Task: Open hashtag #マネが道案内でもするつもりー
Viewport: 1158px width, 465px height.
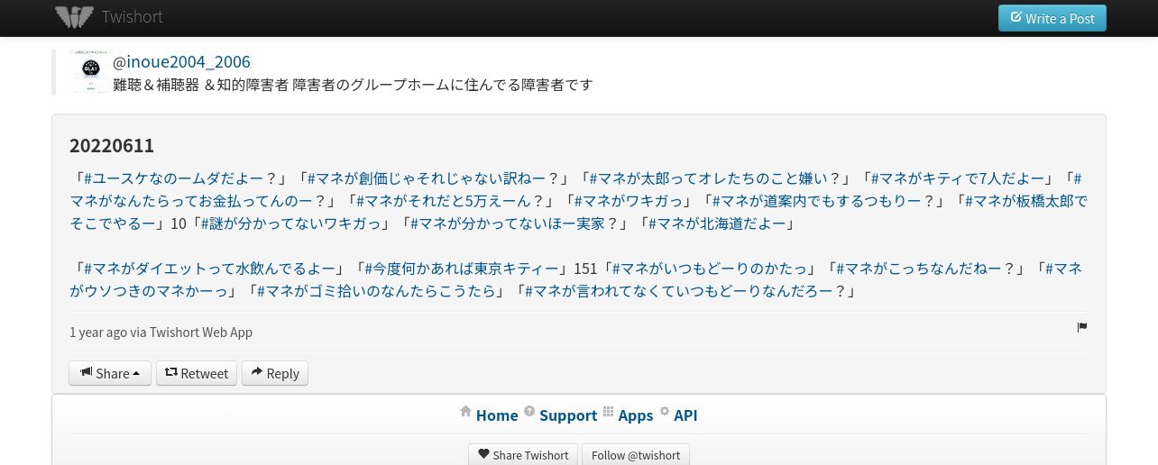Action: pos(816,201)
